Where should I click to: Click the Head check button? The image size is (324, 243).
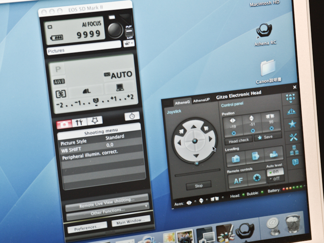[x=239, y=141]
